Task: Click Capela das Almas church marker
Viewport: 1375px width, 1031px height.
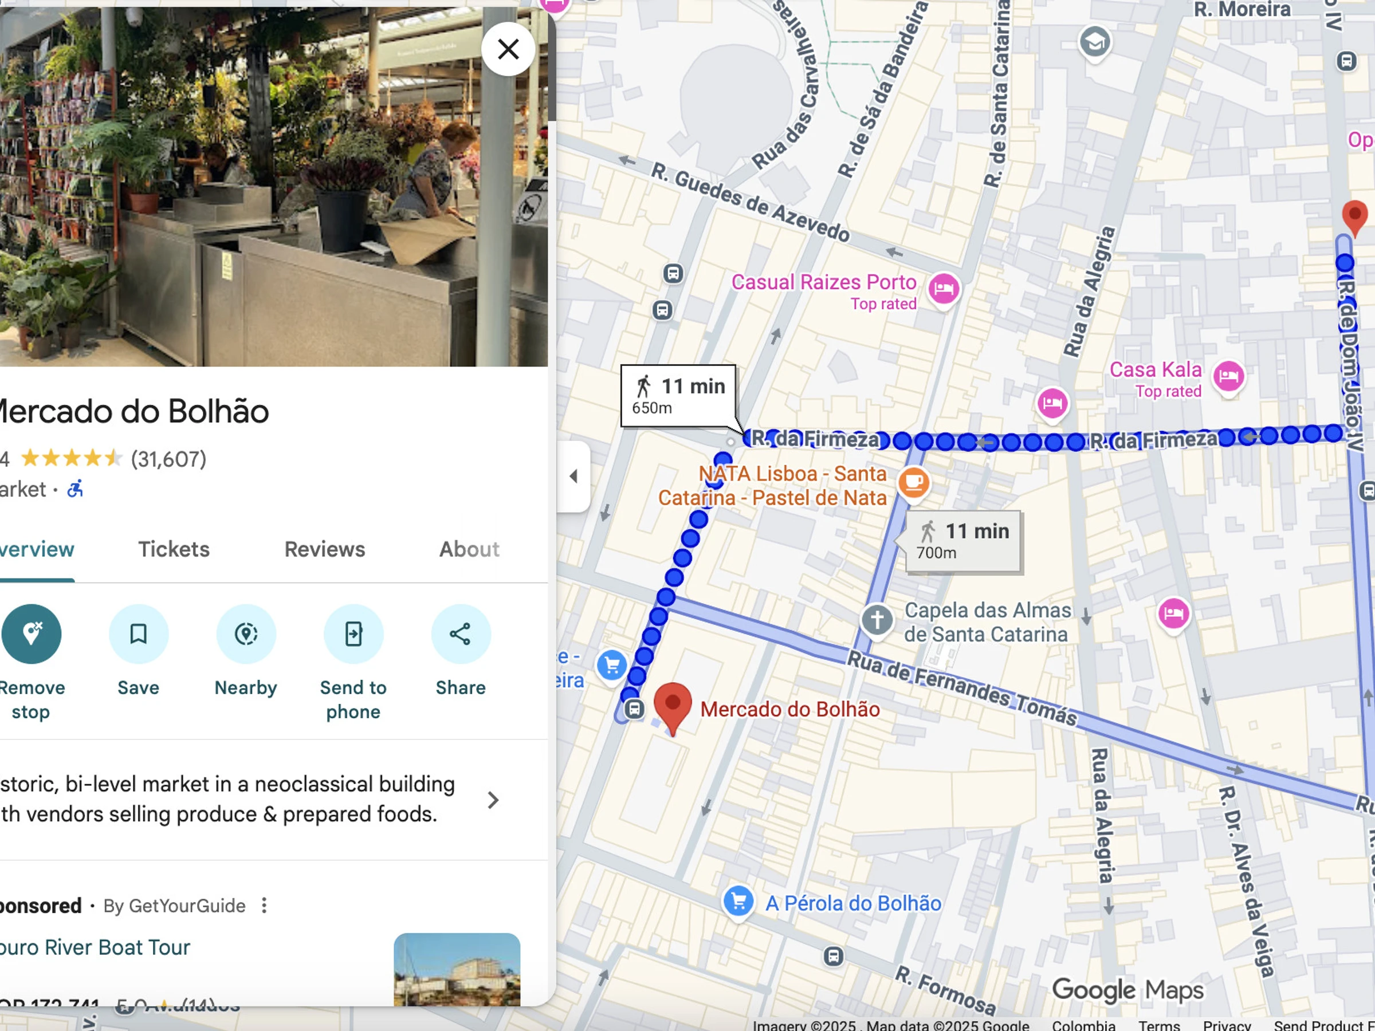Action: (x=877, y=620)
